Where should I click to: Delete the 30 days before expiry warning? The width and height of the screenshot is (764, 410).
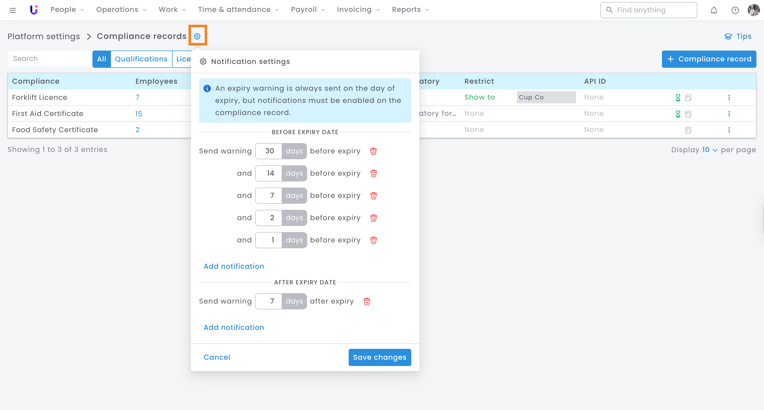(373, 151)
